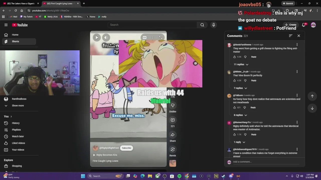Expand the 11 replies thread
The width and height of the screenshot is (321, 180).
pyautogui.click(x=241, y=64)
